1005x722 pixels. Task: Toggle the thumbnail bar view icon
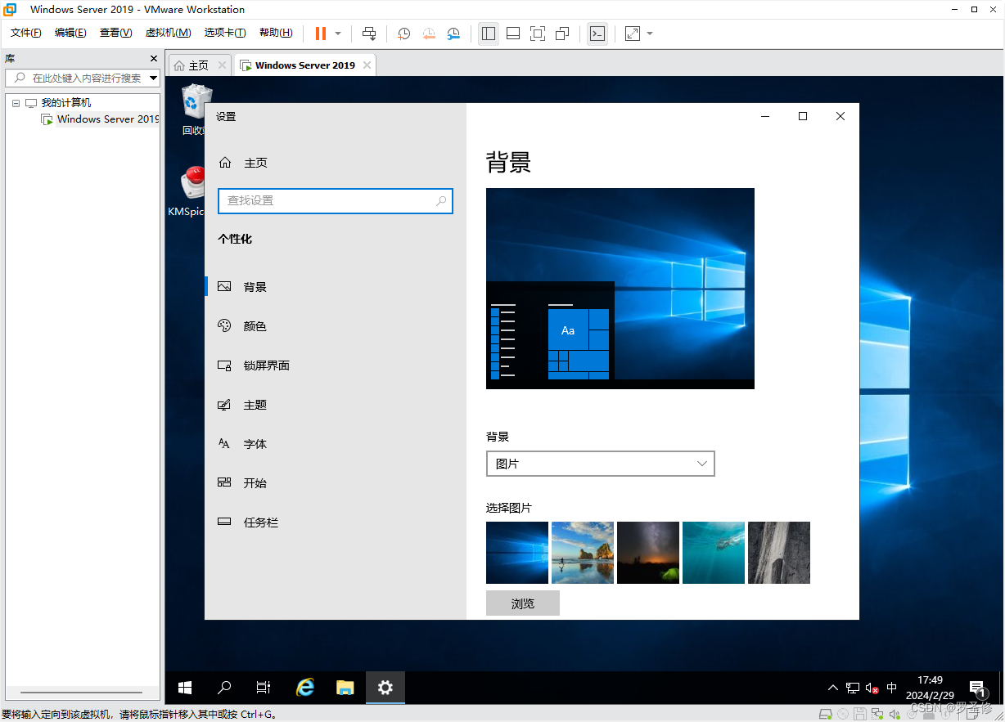click(x=513, y=34)
